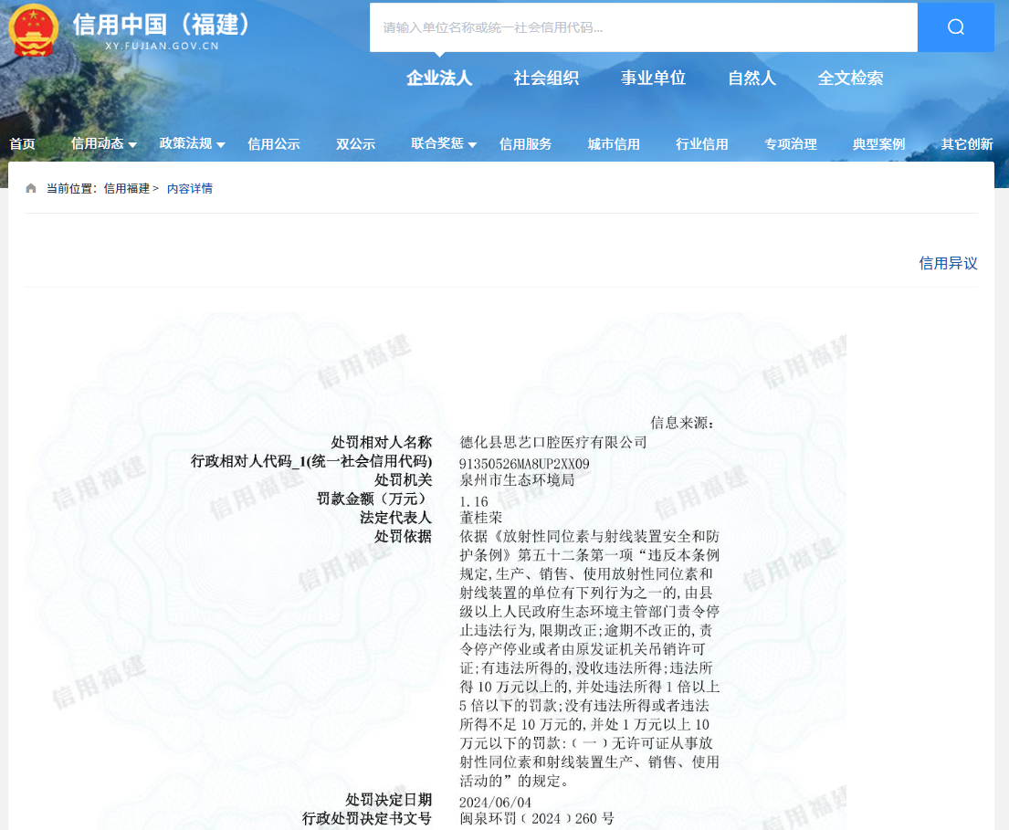
Task: Click the 处罚依据 label
Action: [404, 536]
